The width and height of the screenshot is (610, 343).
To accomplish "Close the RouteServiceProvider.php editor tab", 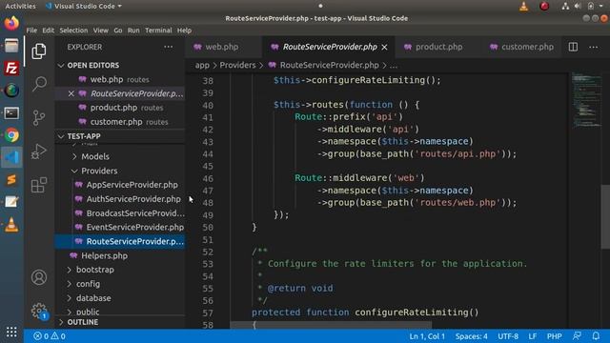I will tap(384, 47).
